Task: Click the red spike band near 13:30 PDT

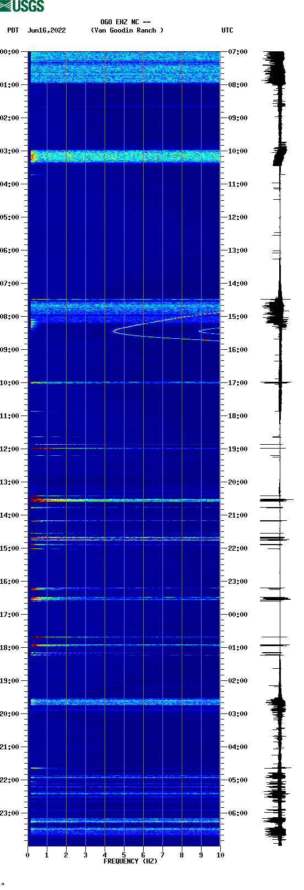Action: tap(125, 500)
